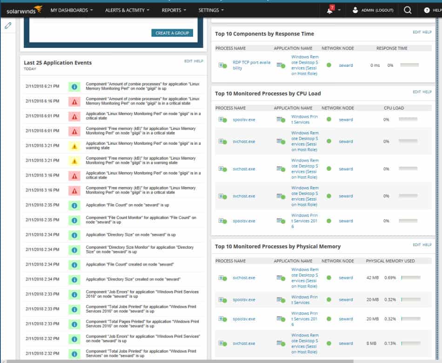Click the '42 MB' memory value
442x363 pixels.
click(372, 278)
